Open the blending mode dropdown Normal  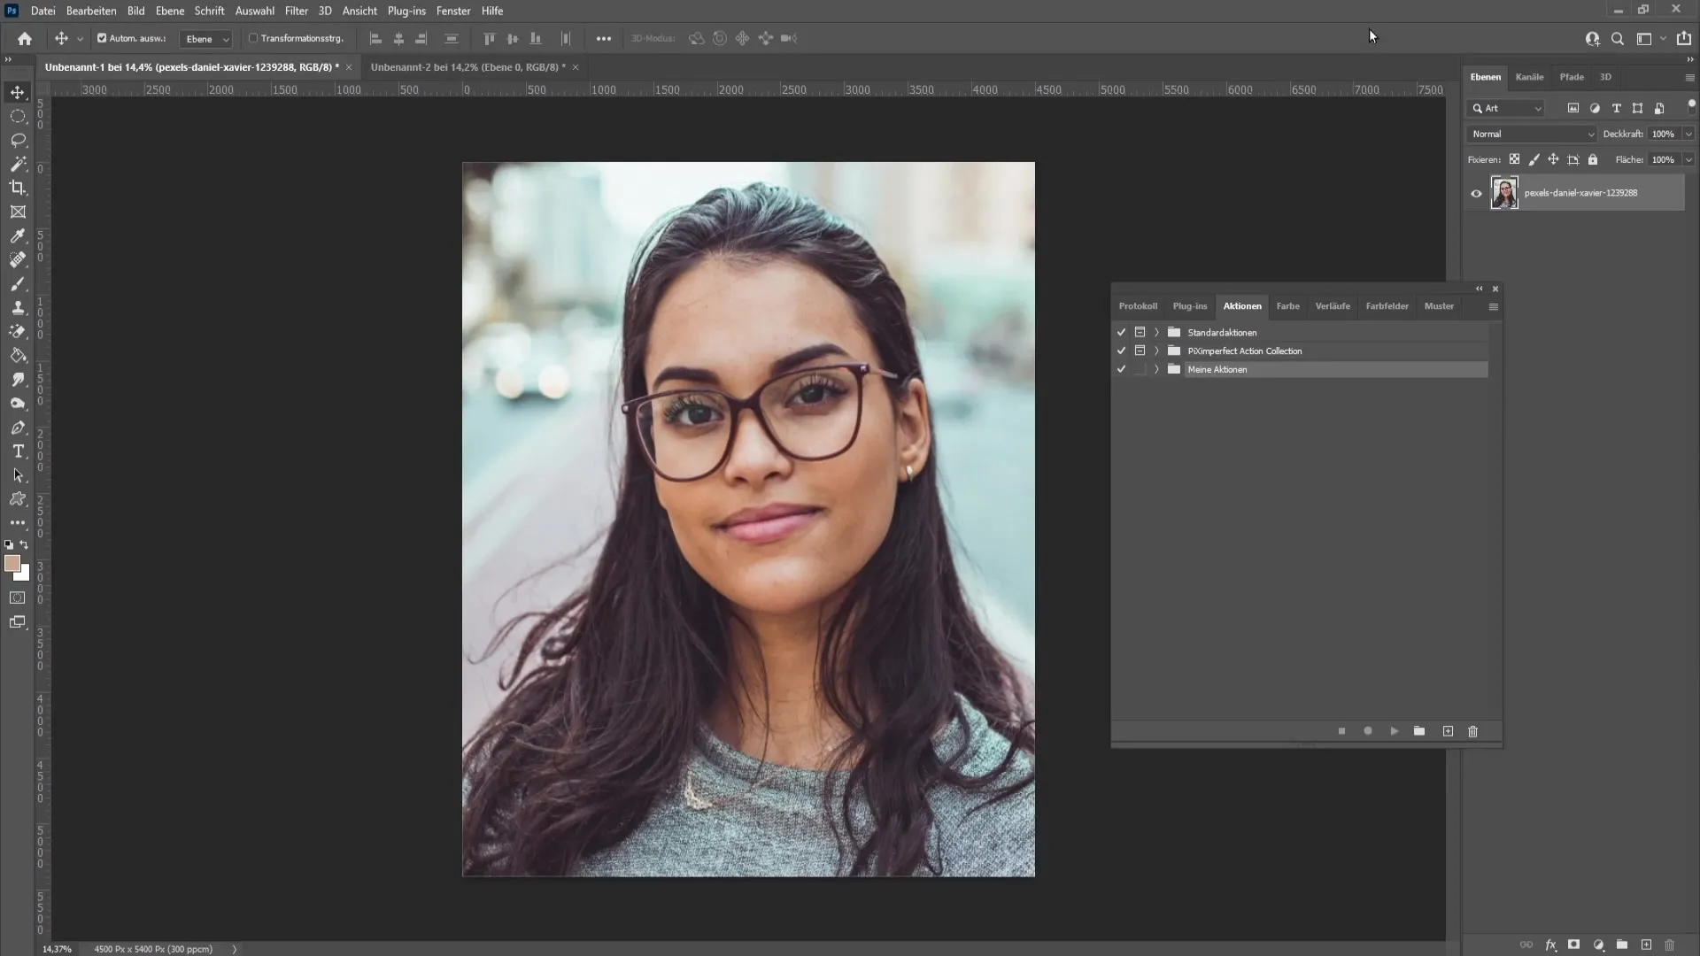coord(1531,133)
